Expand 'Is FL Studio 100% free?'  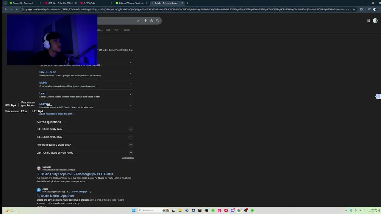click(85, 137)
